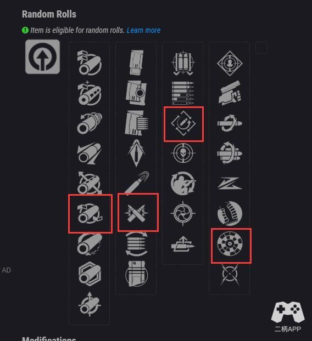This screenshot has height=341, width=312.
Task: Select the top extended magazine perk icon
Action: tap(136, 62)
